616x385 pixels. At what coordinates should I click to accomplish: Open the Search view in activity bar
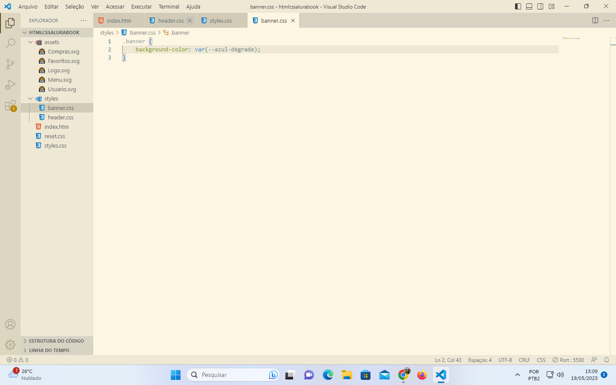pos(10,44)
